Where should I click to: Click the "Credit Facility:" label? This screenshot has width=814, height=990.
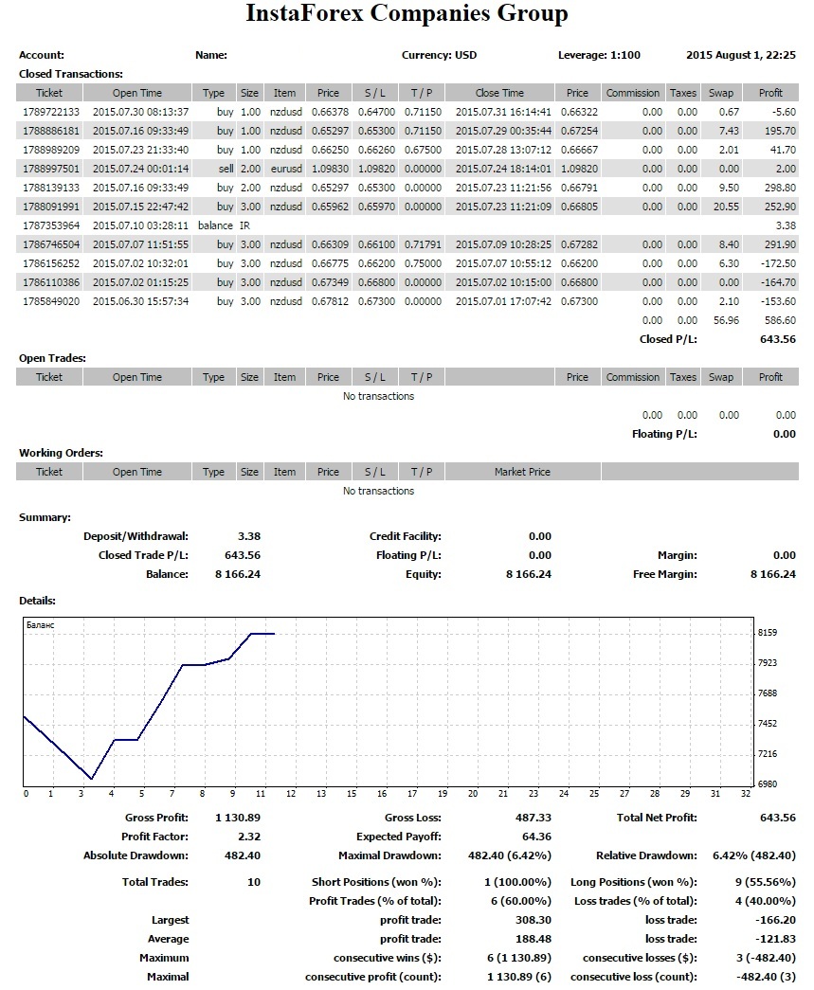click(x=406, y=536)
